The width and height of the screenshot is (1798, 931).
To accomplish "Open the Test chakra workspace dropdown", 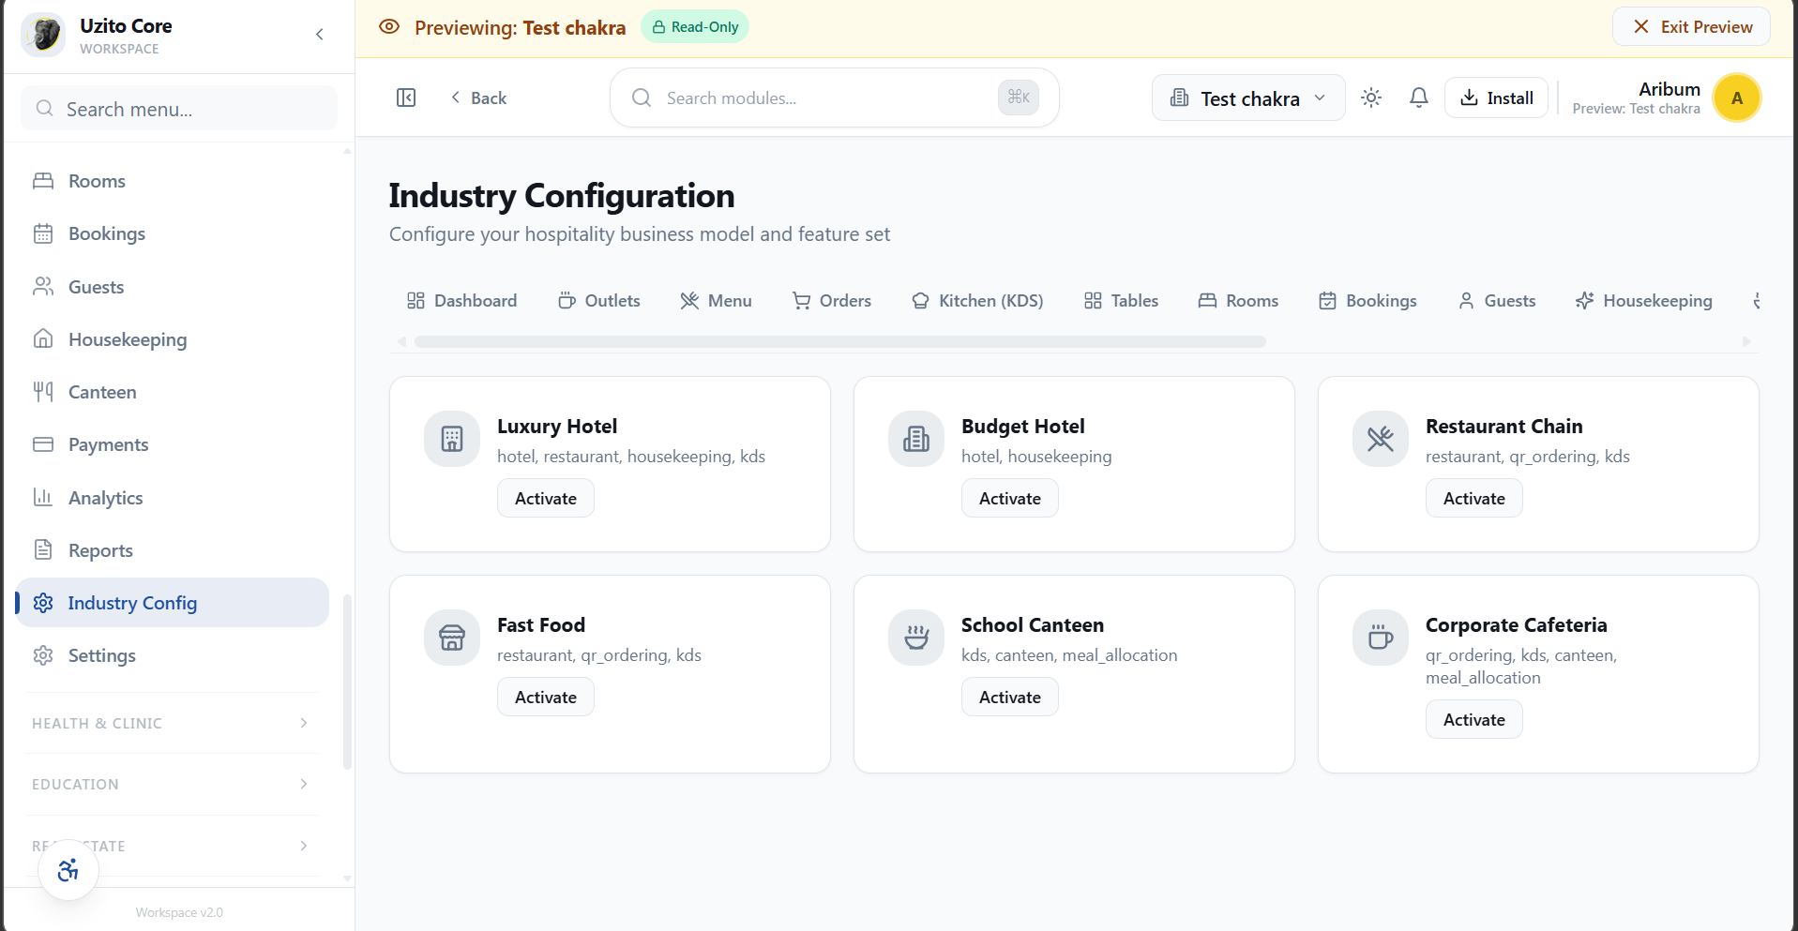I will click(1247, 98).
